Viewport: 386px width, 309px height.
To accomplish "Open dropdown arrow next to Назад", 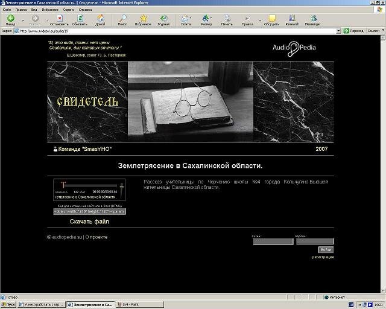I will point(23,20).
